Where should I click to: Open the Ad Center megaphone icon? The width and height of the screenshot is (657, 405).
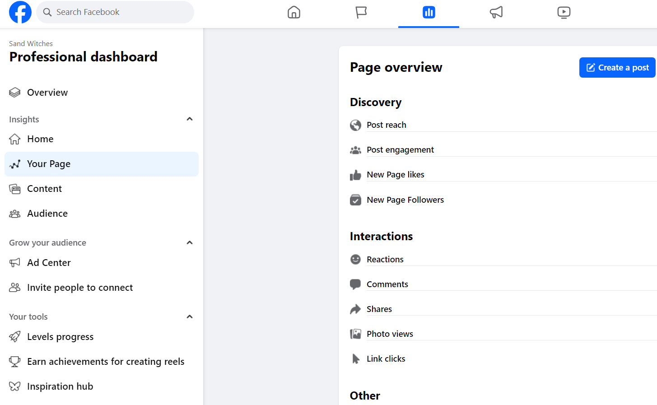point(496,12)
